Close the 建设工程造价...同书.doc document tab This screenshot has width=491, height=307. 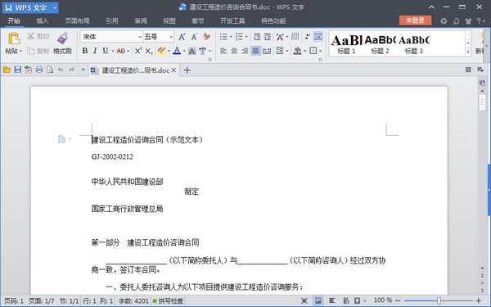tap(173, 70)
